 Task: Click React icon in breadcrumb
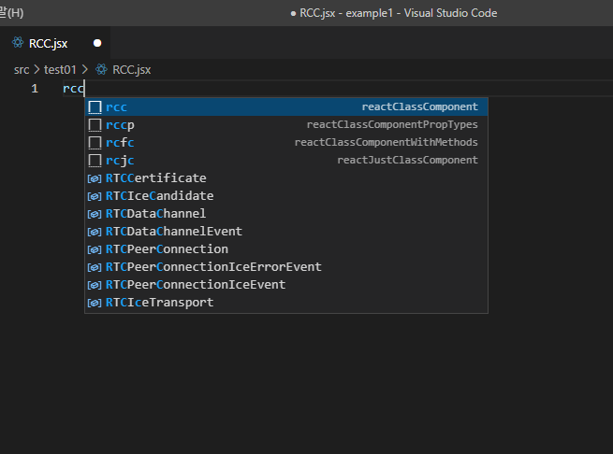click(x=101, y=69)
